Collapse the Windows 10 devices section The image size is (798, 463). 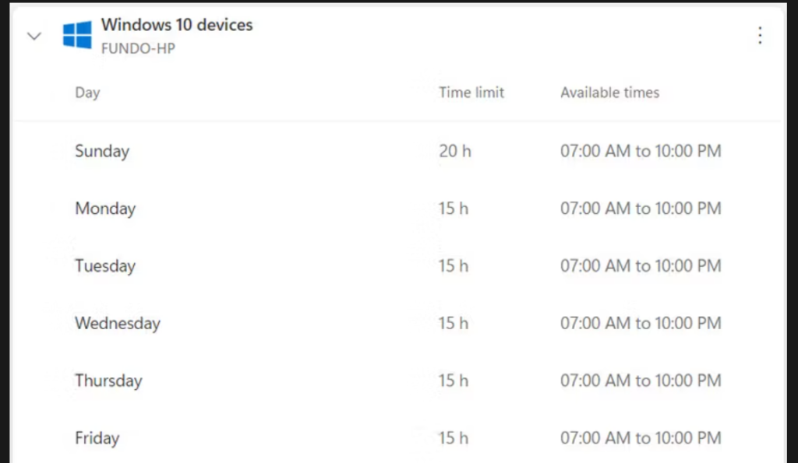pos(34,36)
